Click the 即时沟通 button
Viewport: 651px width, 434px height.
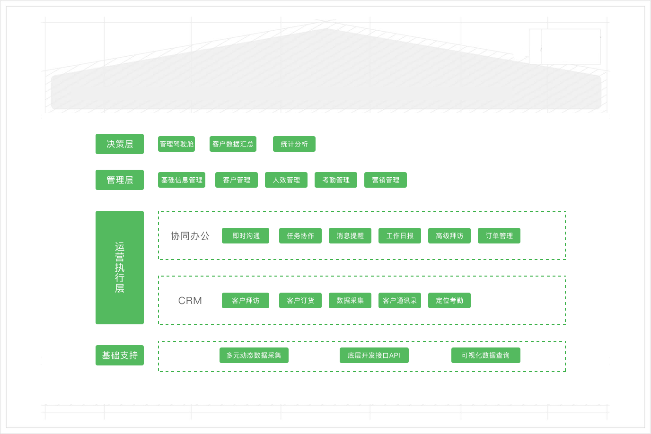(245, 236)
